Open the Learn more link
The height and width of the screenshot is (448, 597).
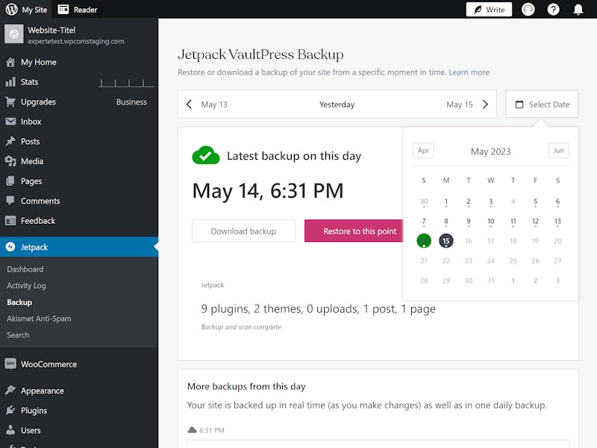469,72
